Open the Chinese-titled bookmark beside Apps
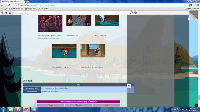 16,9
